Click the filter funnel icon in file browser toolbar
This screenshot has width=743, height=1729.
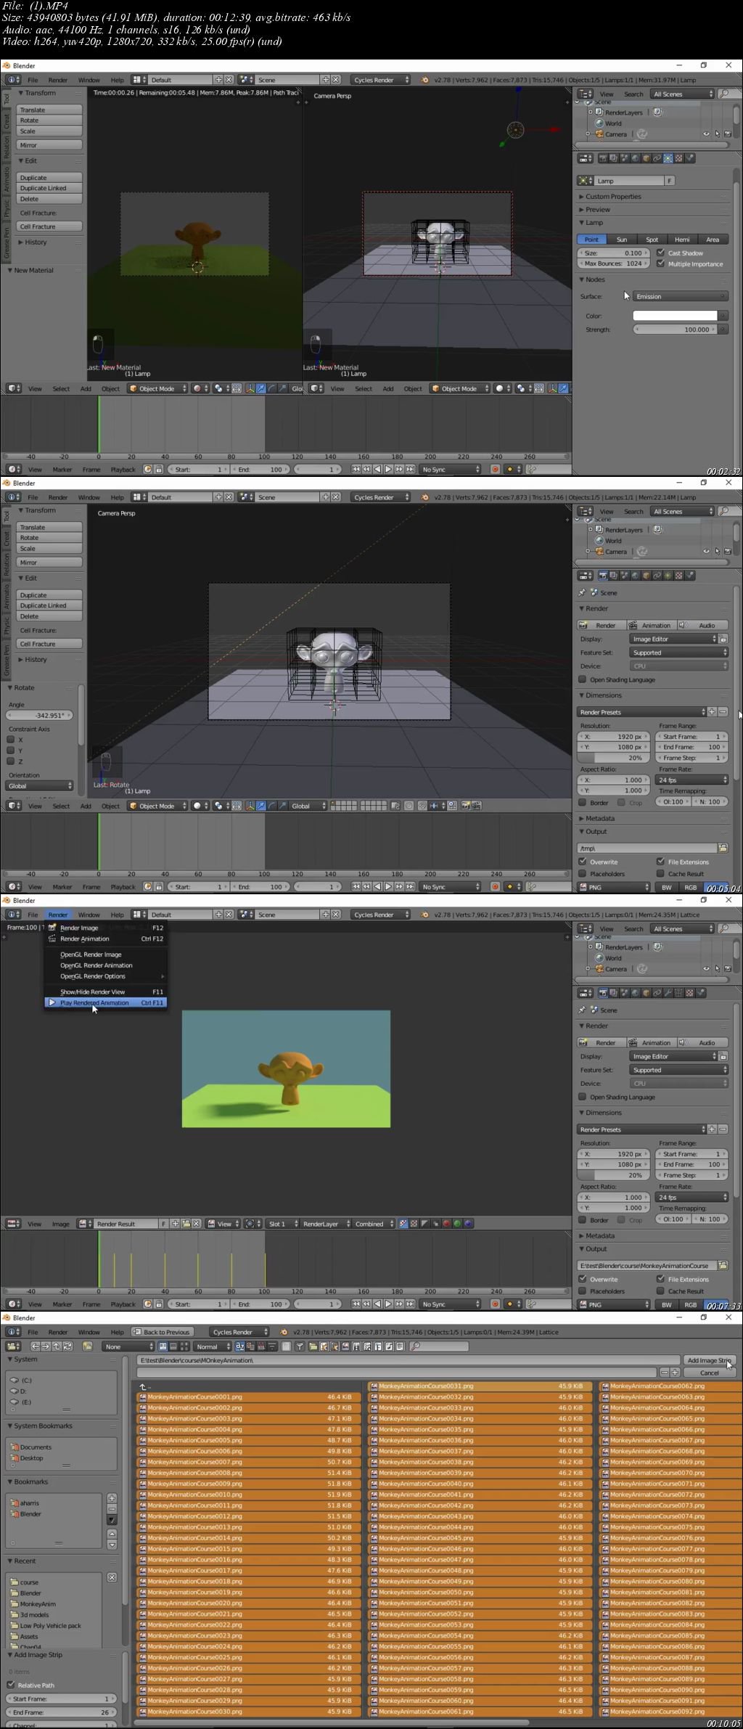click(x=299, y=1346)
